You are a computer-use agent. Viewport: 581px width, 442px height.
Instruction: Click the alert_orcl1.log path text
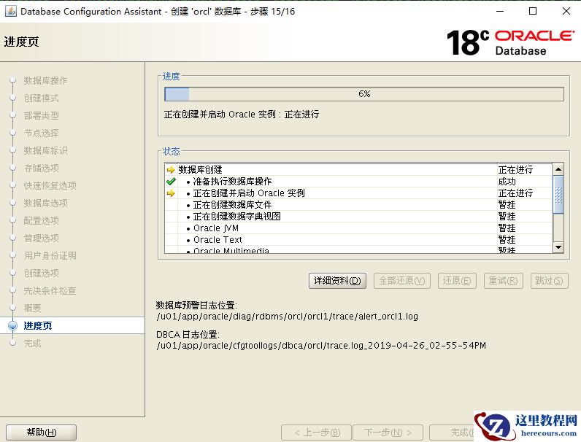(287, 317)
